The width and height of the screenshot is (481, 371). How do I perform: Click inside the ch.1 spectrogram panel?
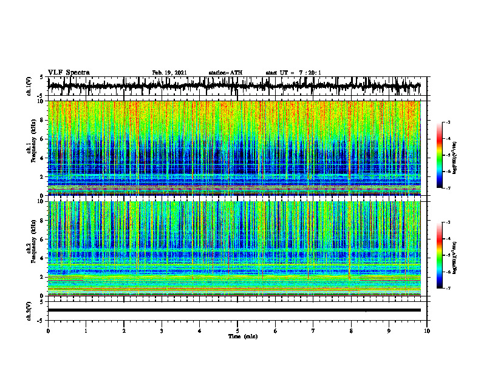[234, 148]
